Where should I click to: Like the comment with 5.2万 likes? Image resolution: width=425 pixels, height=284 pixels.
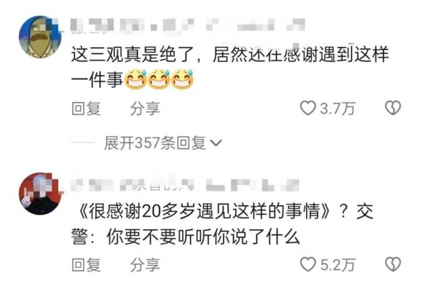pos(308,264)
